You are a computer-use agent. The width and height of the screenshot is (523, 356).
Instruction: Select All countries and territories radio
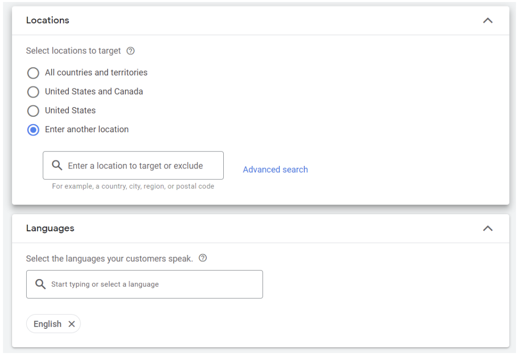(33, 73)
